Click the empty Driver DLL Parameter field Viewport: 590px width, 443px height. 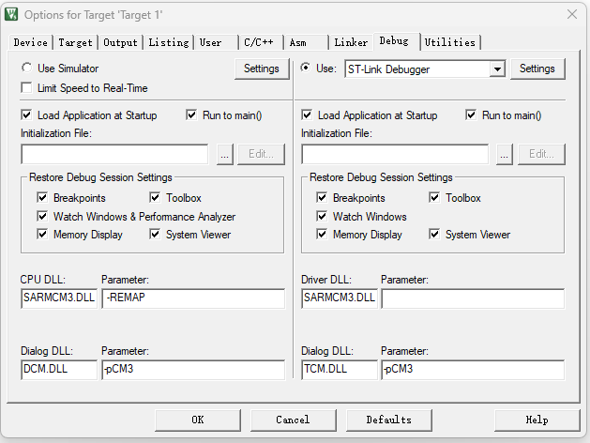pyautogui.click(x=473, y=298)
